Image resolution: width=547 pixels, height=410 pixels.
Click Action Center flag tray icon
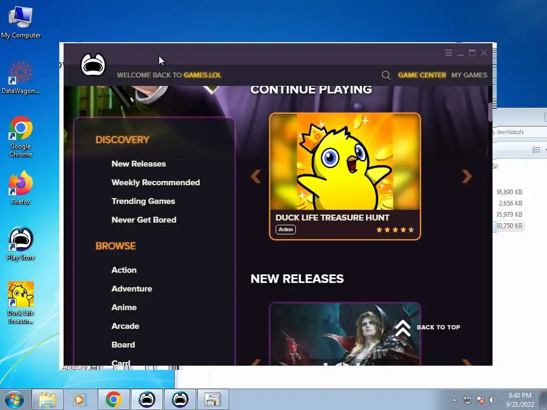pyautogui.click(x=480, y=400)
